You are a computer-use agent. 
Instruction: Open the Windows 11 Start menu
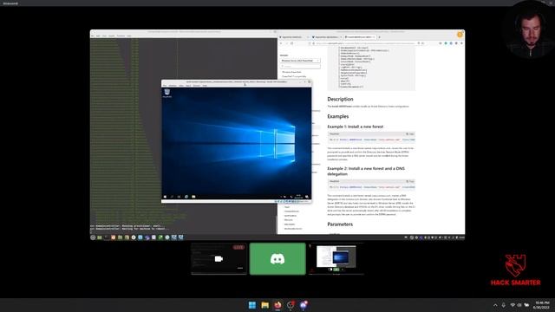click(x=252, y=305)
